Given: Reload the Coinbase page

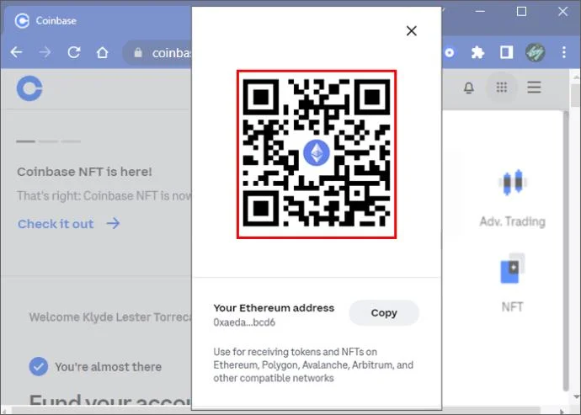Looking at the screenshot, I should pos(74,52).
